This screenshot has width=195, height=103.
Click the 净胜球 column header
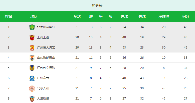(x=164, y=16)
